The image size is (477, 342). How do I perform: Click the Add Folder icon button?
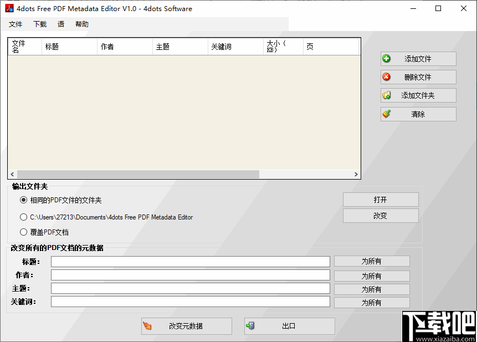(x=386, y=95)
